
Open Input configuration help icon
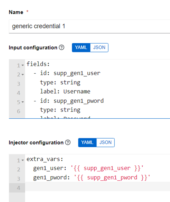click(61, 47)
